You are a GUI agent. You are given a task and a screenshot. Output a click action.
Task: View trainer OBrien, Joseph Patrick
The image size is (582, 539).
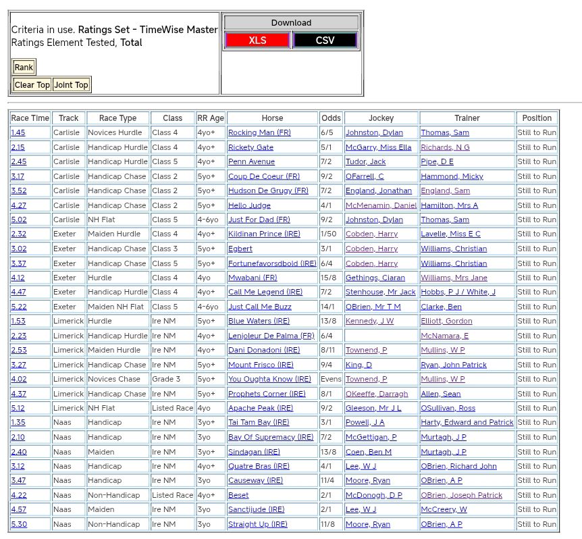click(x=461, y=495)
